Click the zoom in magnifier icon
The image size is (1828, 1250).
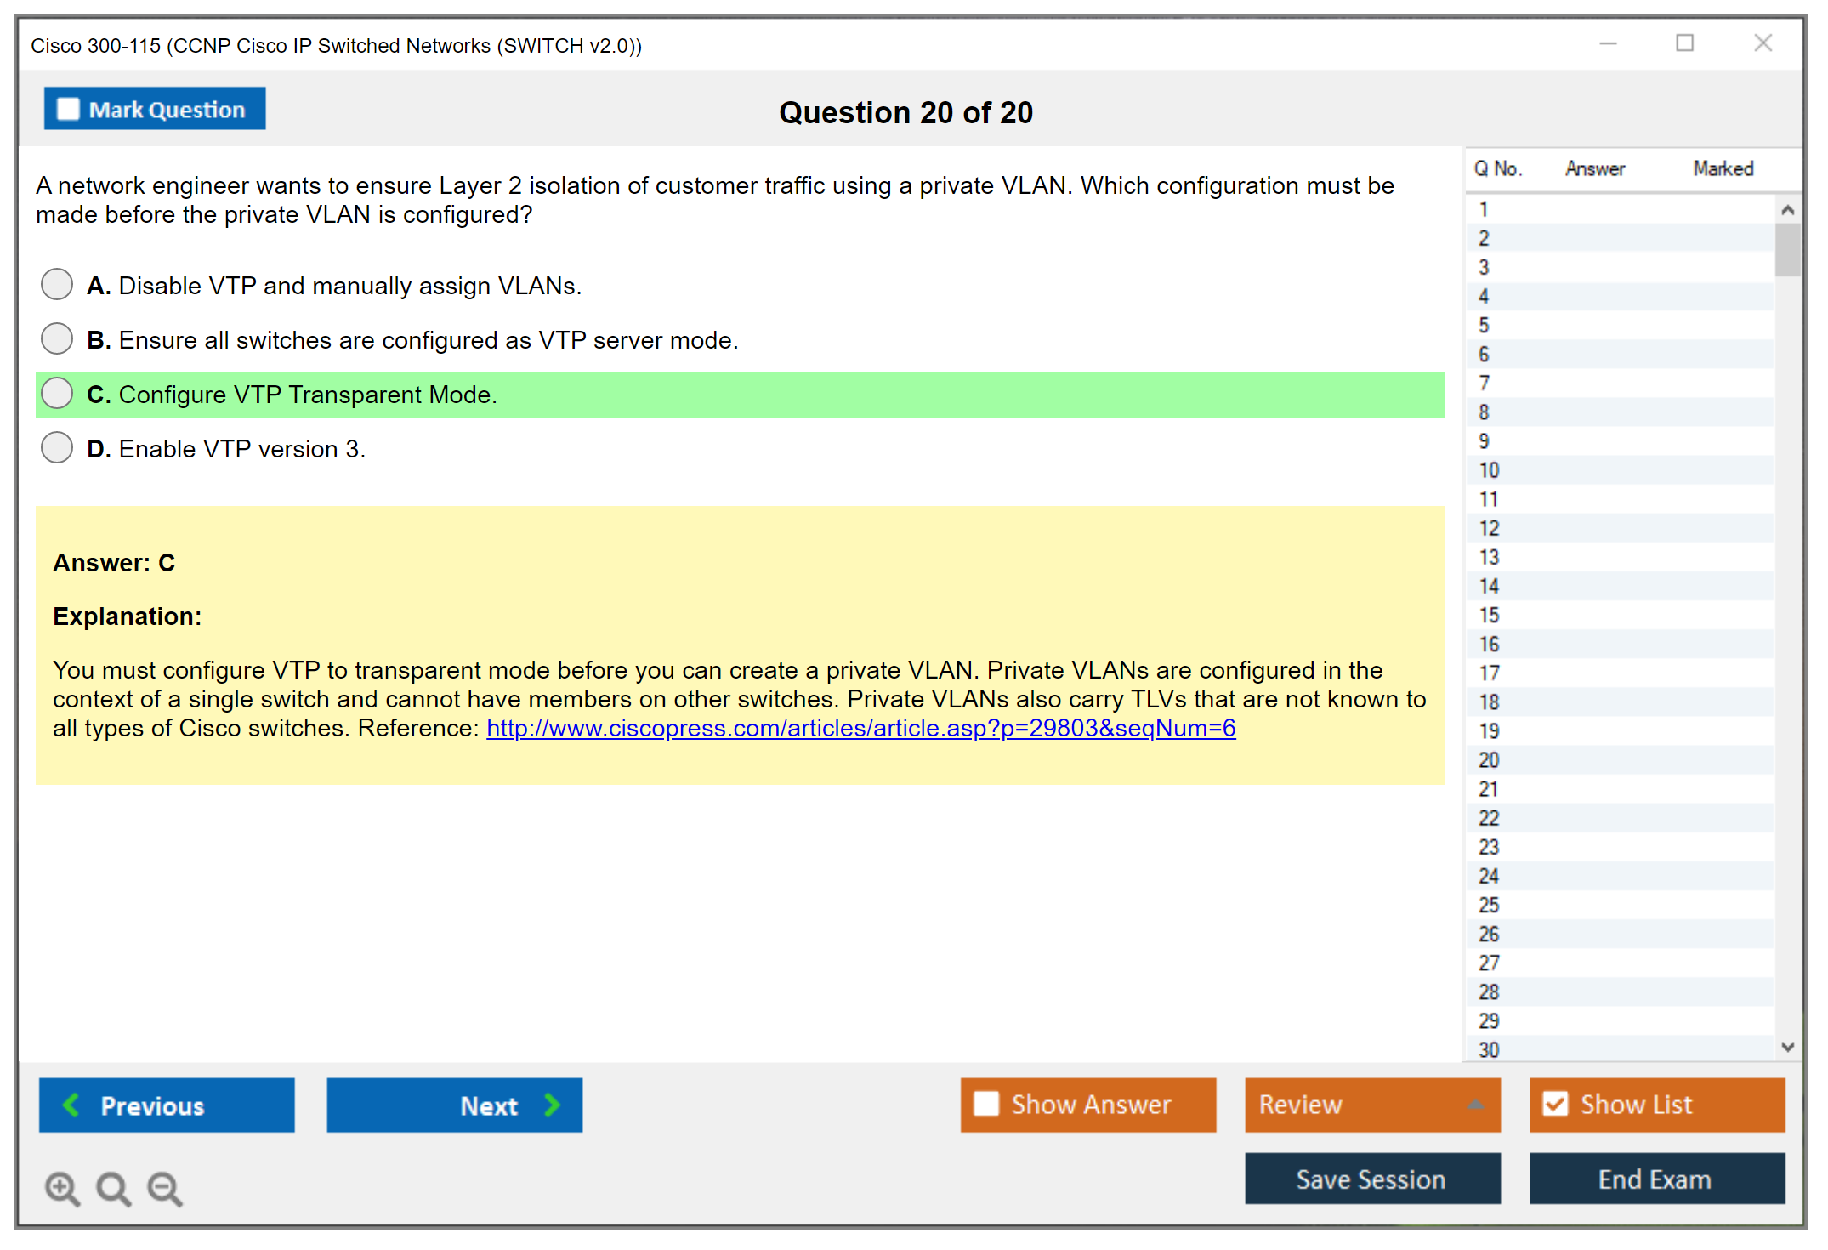61,1188
